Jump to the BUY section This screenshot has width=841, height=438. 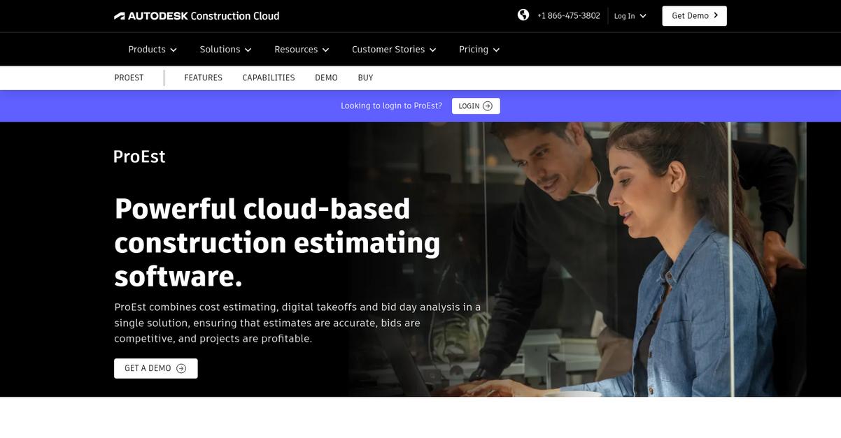[365, 78]
